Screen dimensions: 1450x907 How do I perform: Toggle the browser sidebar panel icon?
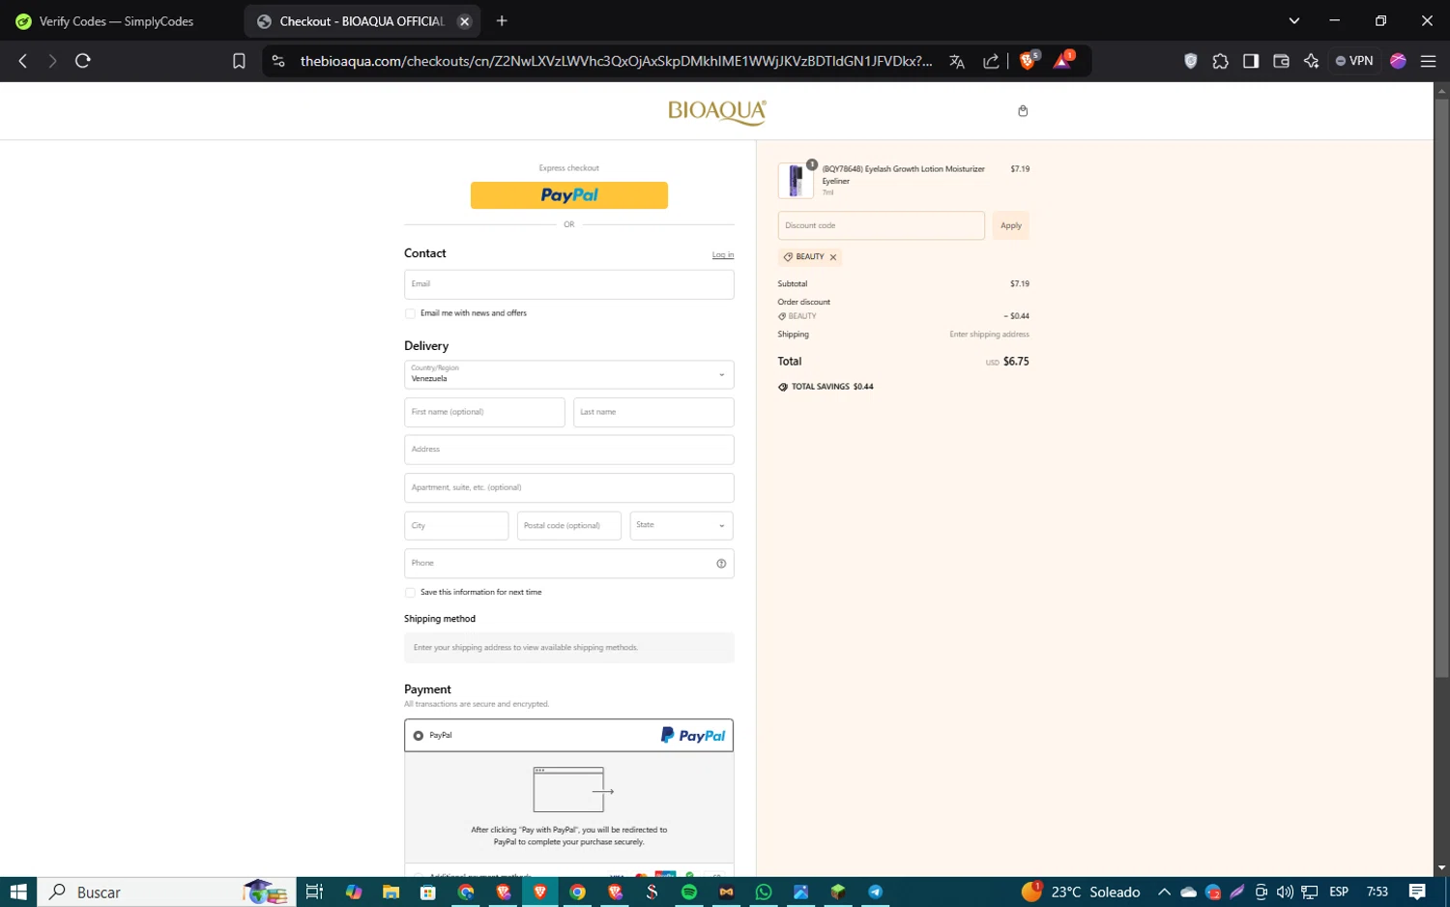pos(1251,61)
